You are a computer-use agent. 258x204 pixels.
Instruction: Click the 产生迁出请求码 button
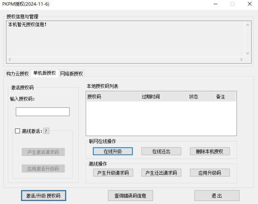(x=161, y=173)
